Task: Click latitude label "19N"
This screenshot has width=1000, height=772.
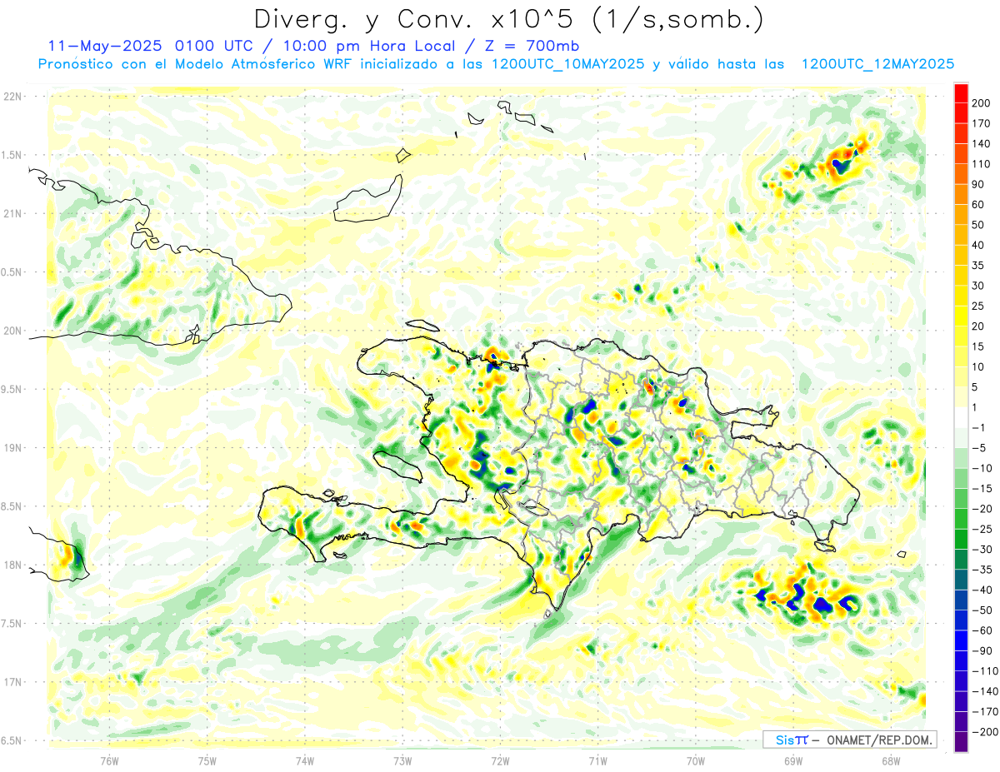Action: coord(12,447)
